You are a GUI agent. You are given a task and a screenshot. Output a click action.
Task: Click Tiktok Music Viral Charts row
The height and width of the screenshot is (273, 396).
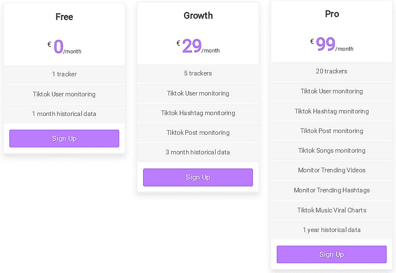[331, 210]
